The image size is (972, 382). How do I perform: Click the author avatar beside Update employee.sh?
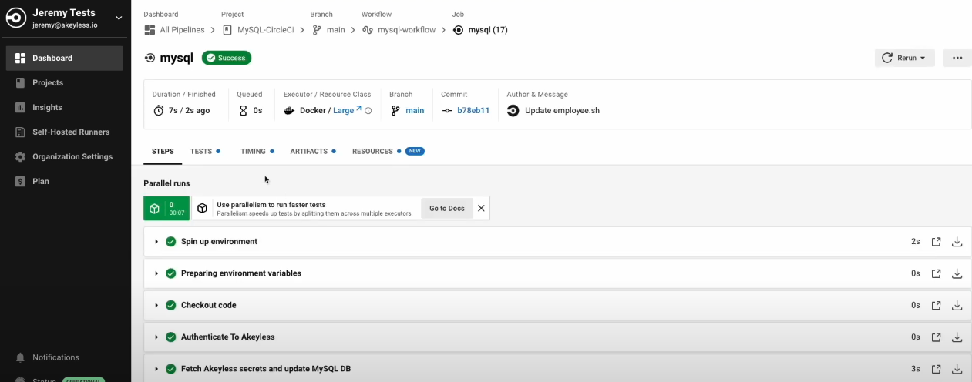point(513,110)
